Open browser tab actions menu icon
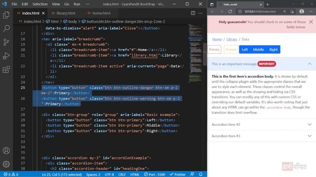 (x=212, y=4)
